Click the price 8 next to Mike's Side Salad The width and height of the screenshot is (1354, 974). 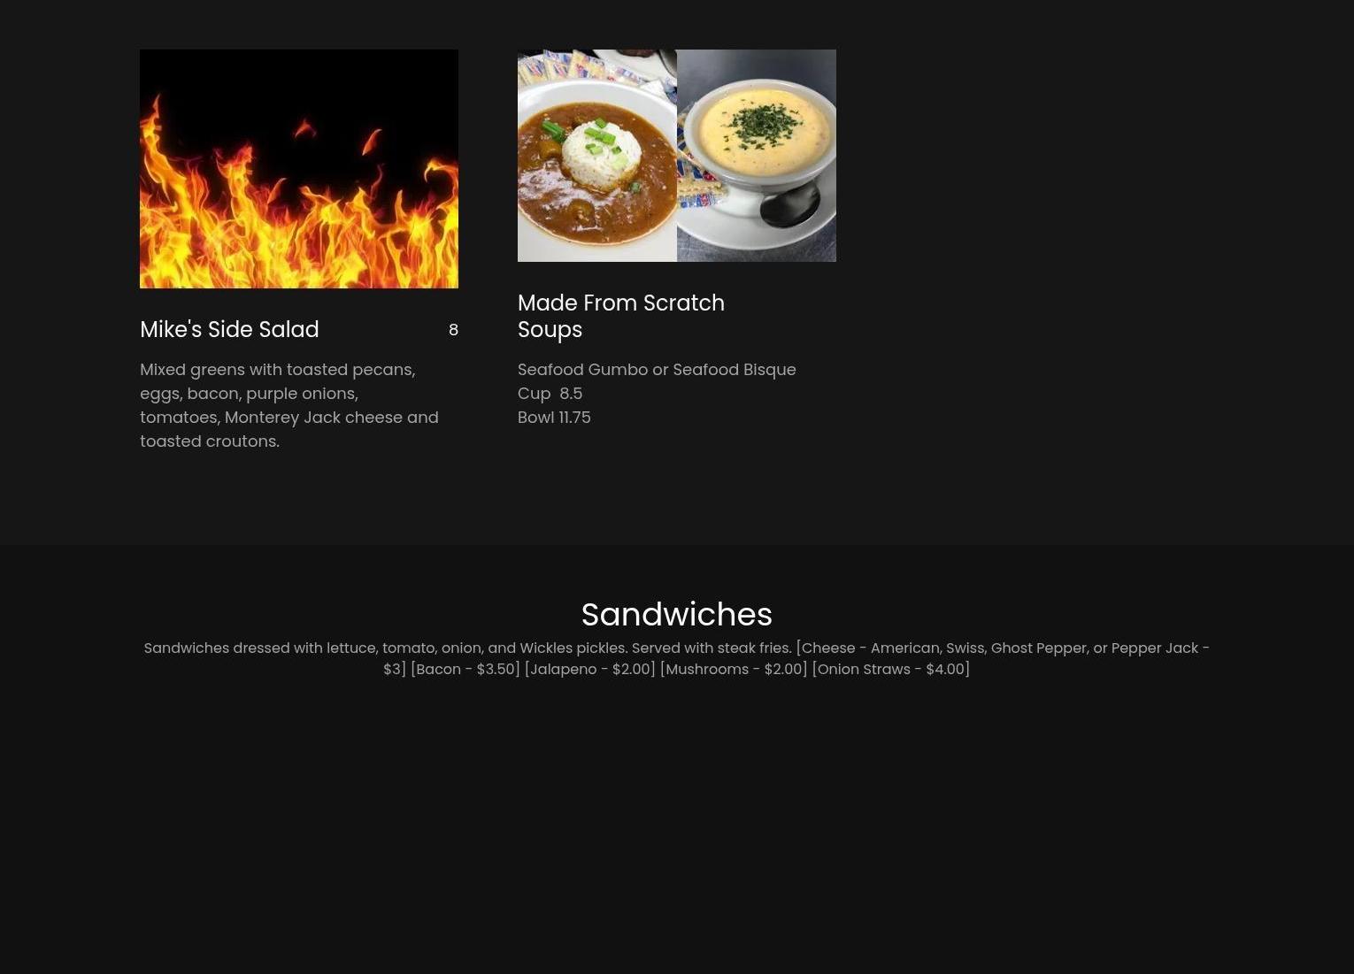(453, 330)
